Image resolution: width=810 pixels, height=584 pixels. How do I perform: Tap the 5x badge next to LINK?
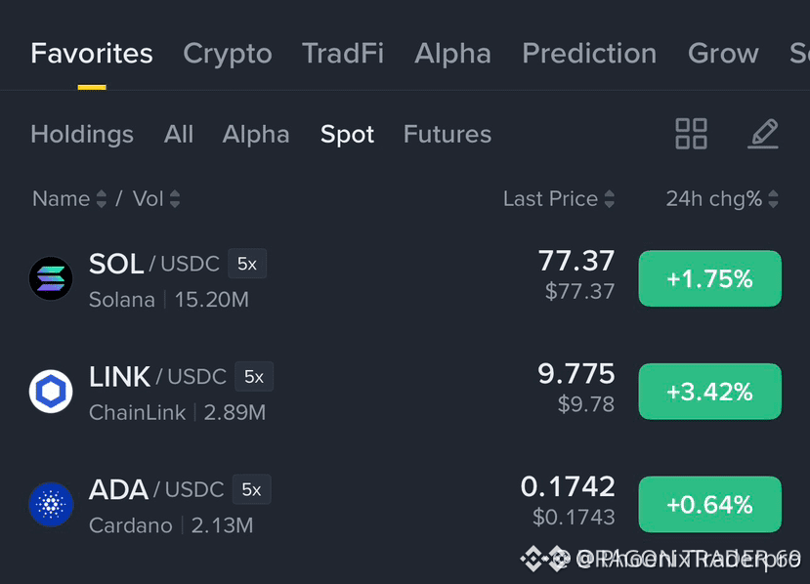(254, 377)
